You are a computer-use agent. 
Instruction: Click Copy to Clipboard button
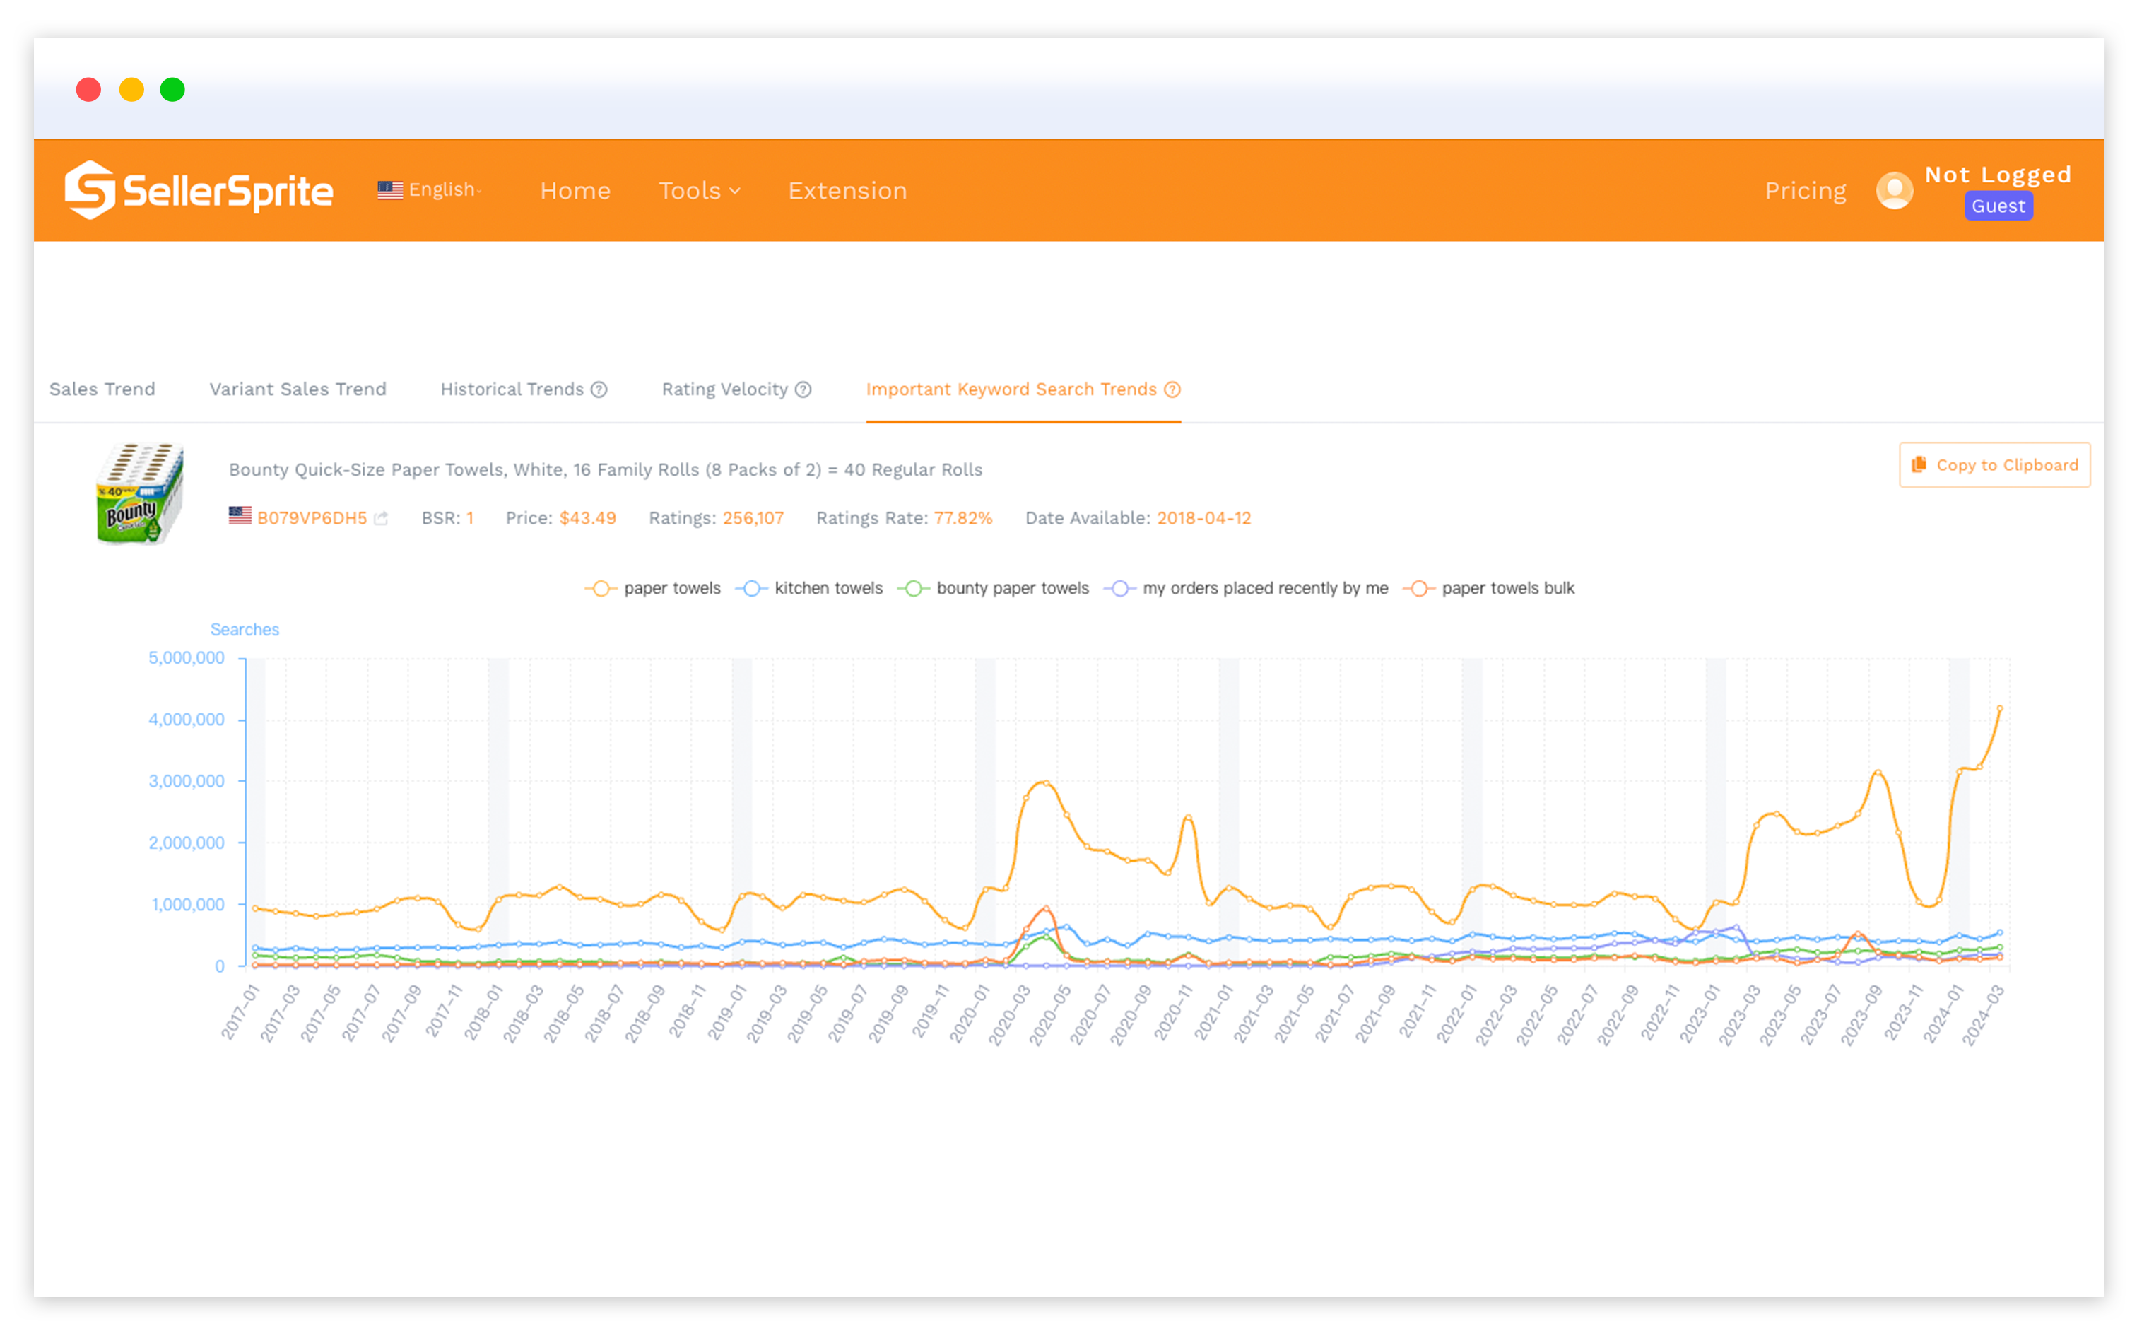(x=1994, y=465)
